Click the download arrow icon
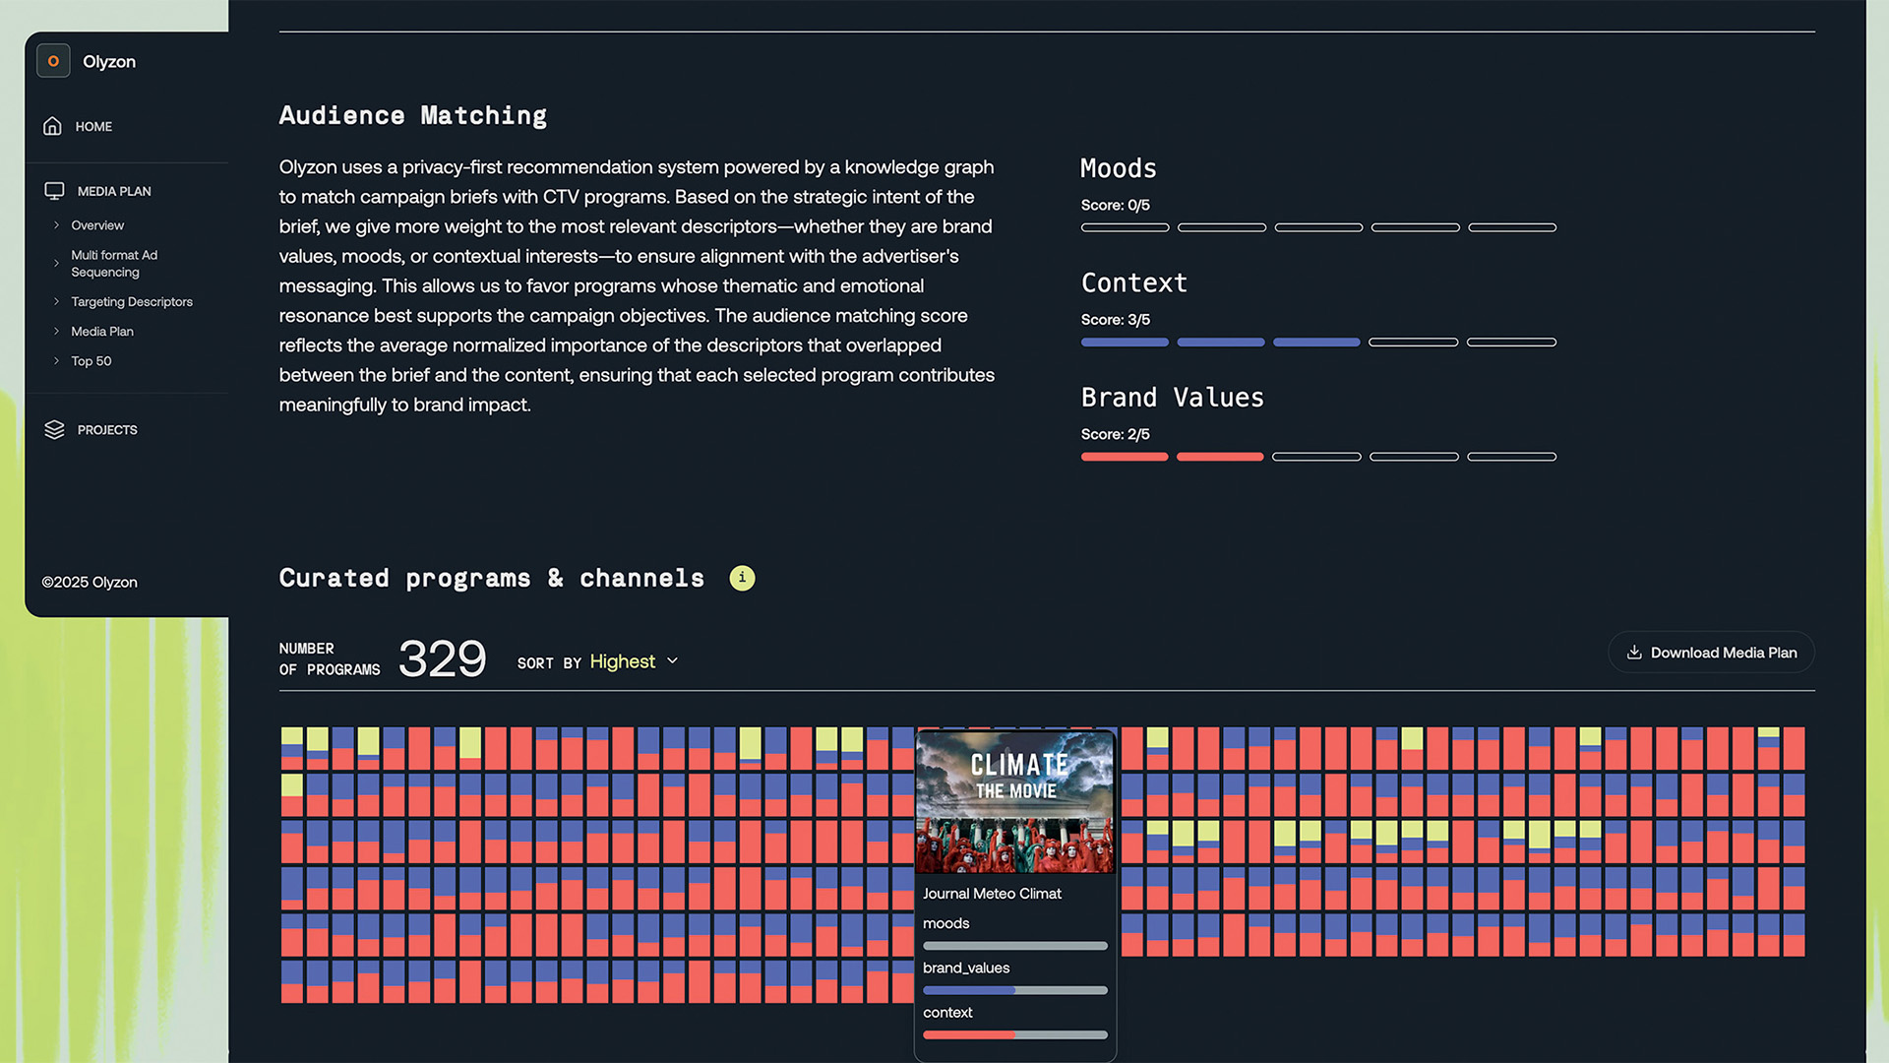Screen dimensions: 1889x1063 (x=1634, y=653)
